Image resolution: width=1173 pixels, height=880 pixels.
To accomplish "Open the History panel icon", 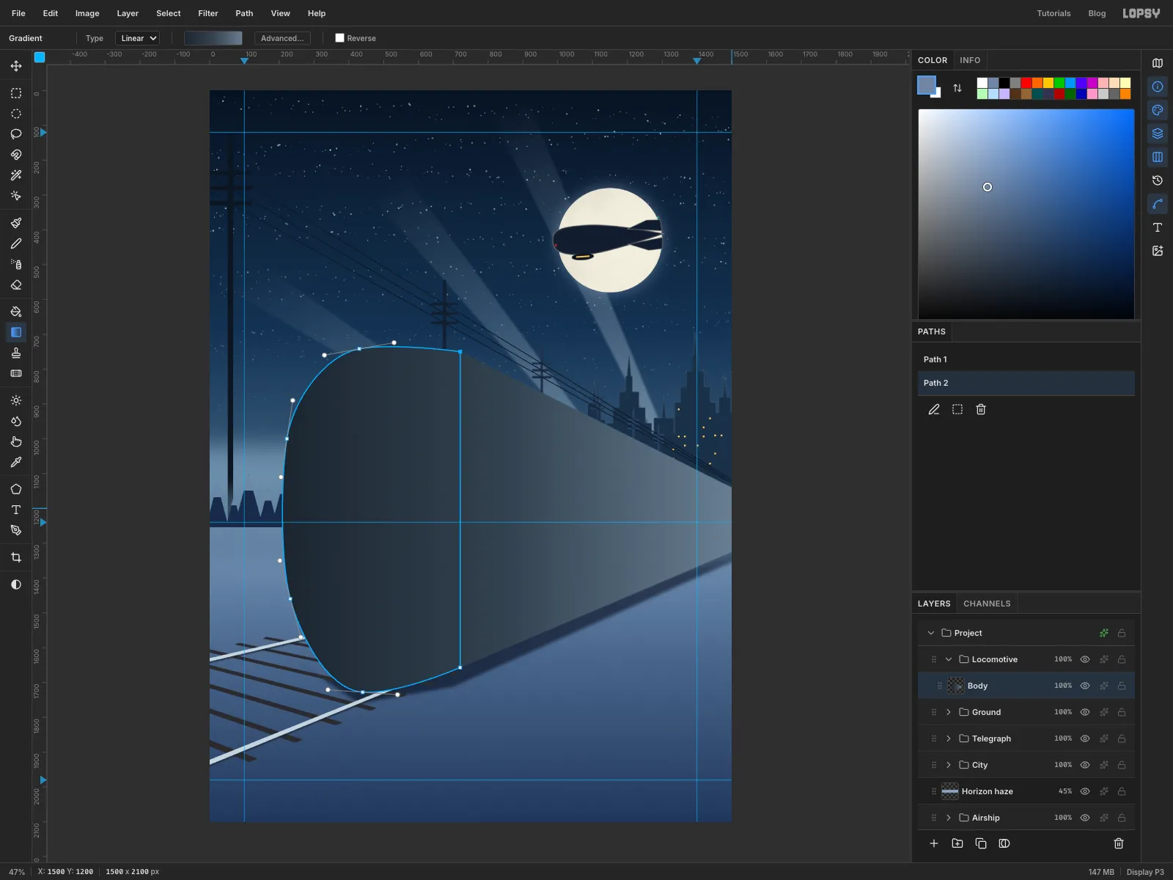I will point(1158,180).
